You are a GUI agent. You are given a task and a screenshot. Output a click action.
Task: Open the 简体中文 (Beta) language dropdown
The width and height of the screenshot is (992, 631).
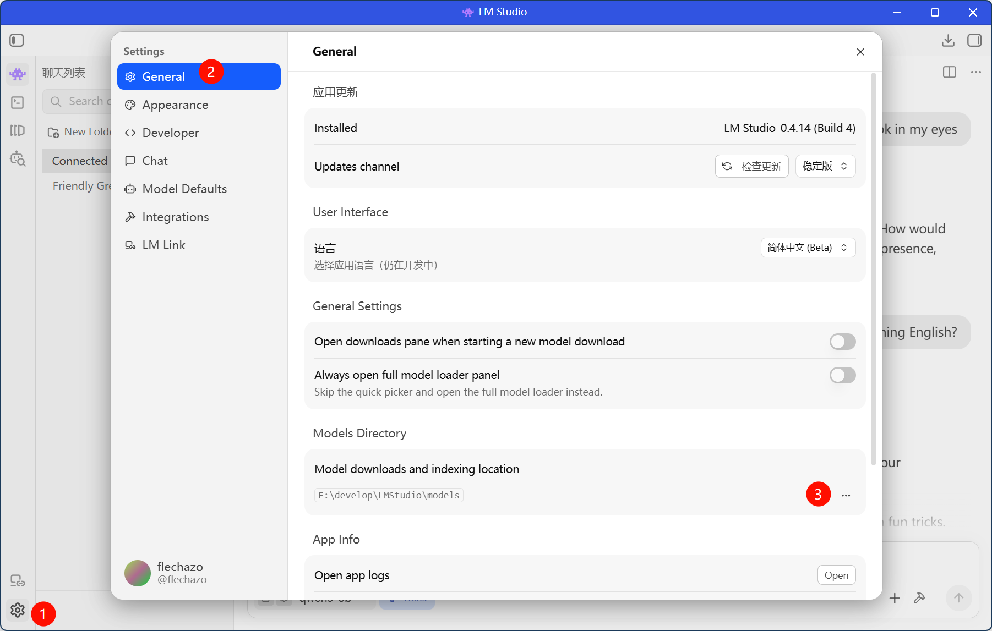pos(808,248)
